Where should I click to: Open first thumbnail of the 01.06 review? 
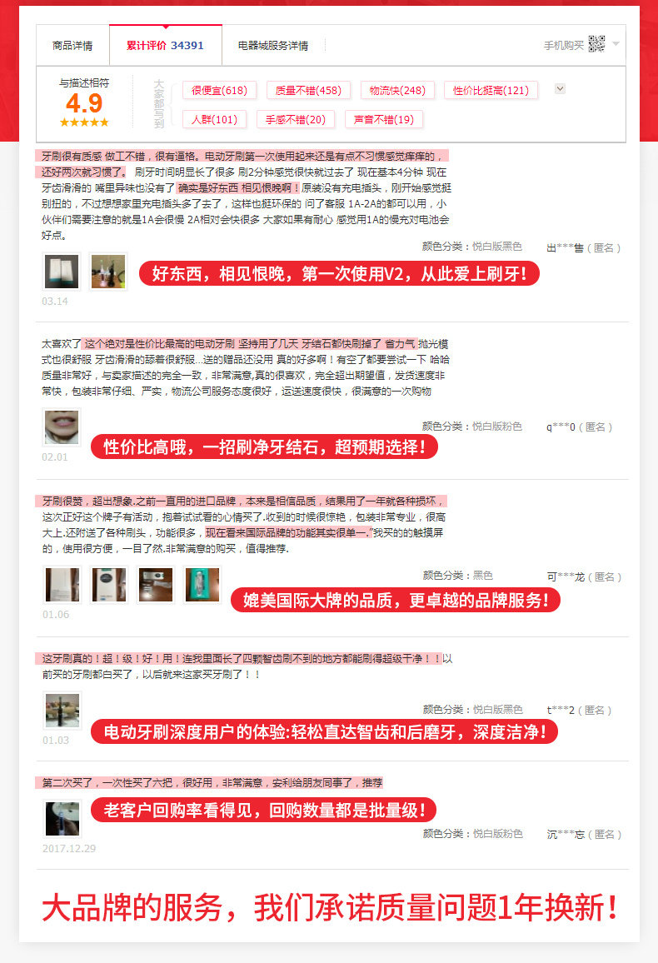click(62, 584)
